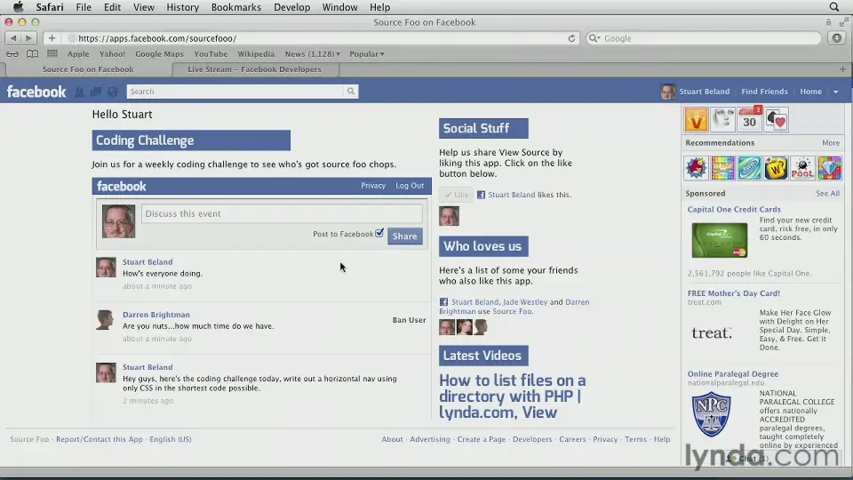This screenshot has width=853, height=480.
Task: Open the yellow W game recommendation
Action: [777, 168]
